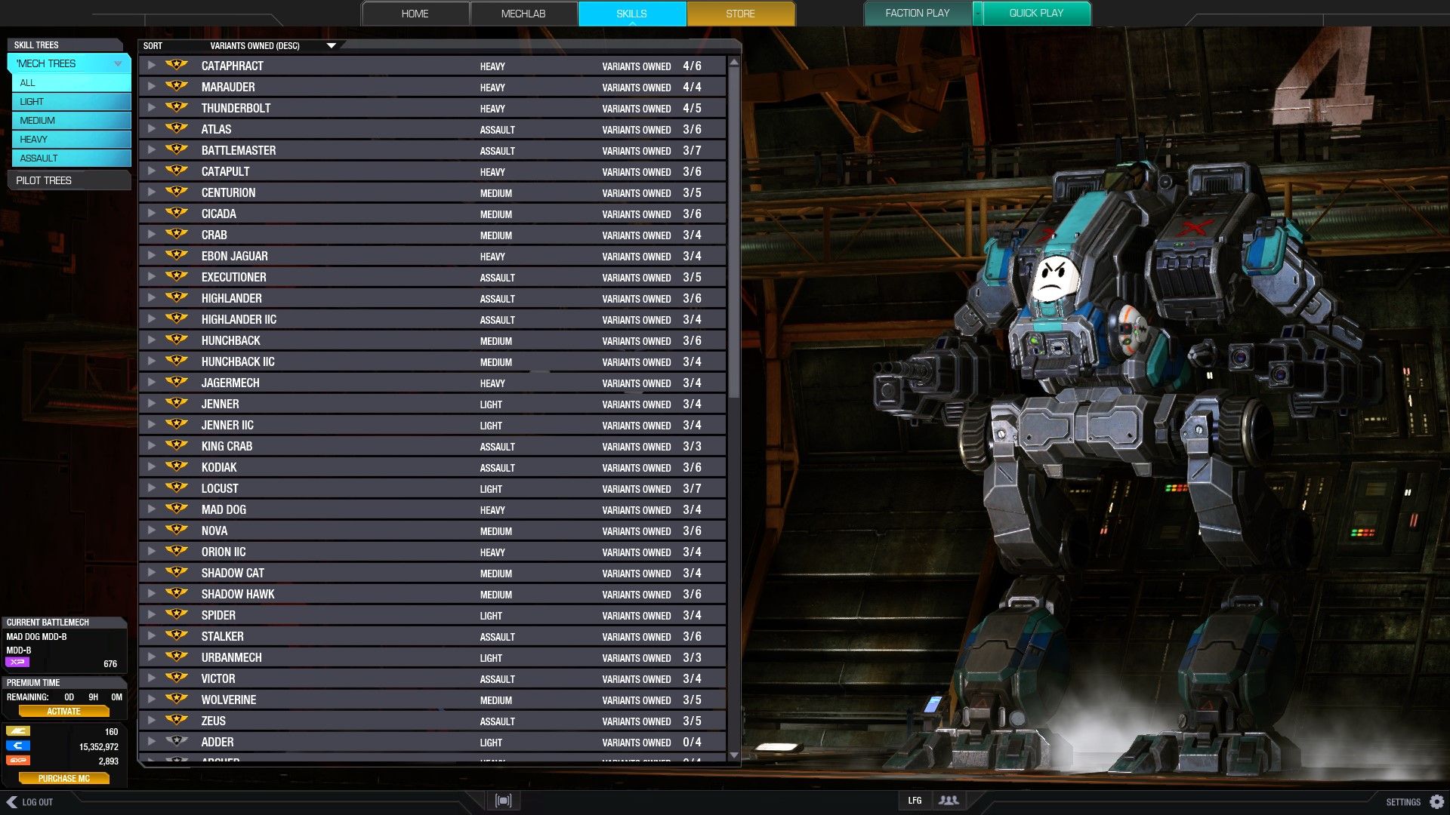Image resolution: width=1450 pixels, height=815 pixels.
Task: Click the Marauder faction emblem icon
Action: [x=176, y=86]
